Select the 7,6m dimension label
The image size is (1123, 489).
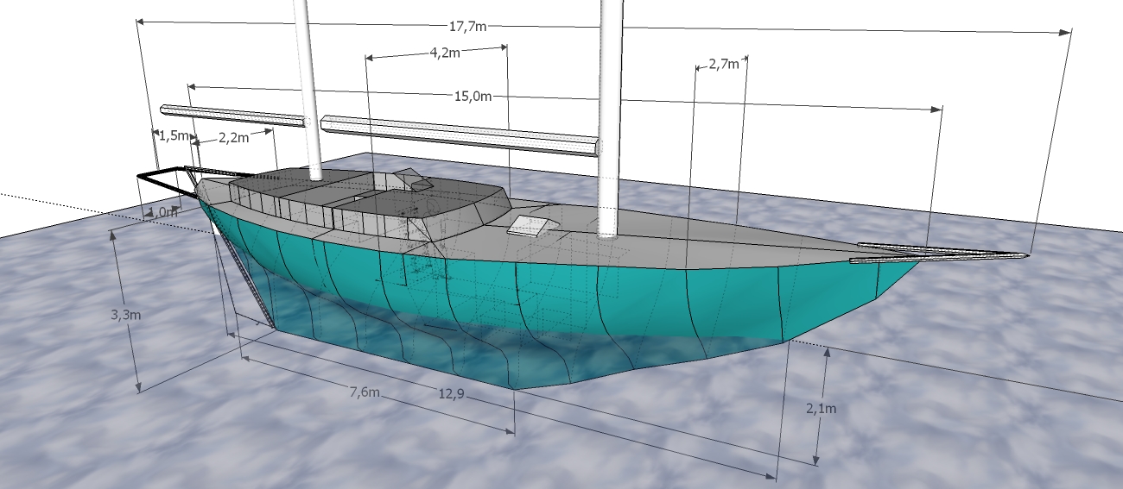[366, 392]
